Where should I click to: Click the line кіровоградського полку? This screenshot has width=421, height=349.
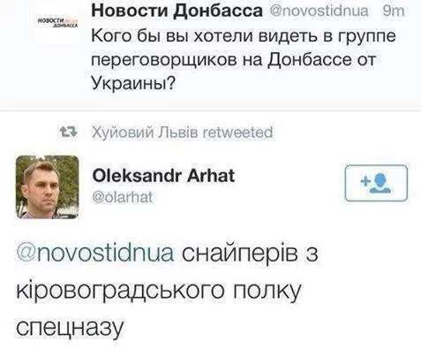pos(159,292)
